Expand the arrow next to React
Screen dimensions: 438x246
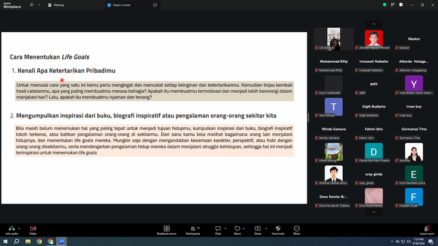pos(244,228)
